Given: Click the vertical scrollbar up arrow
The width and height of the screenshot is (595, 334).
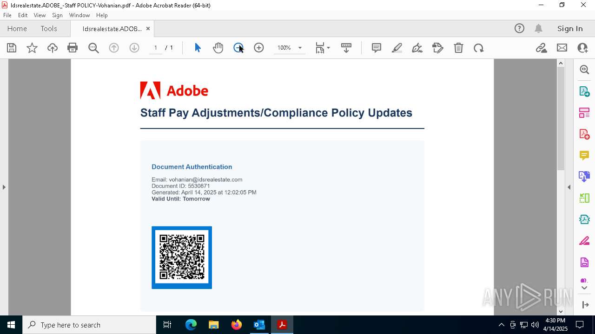Looking at the screenshot, I should (x=561, y=63).
